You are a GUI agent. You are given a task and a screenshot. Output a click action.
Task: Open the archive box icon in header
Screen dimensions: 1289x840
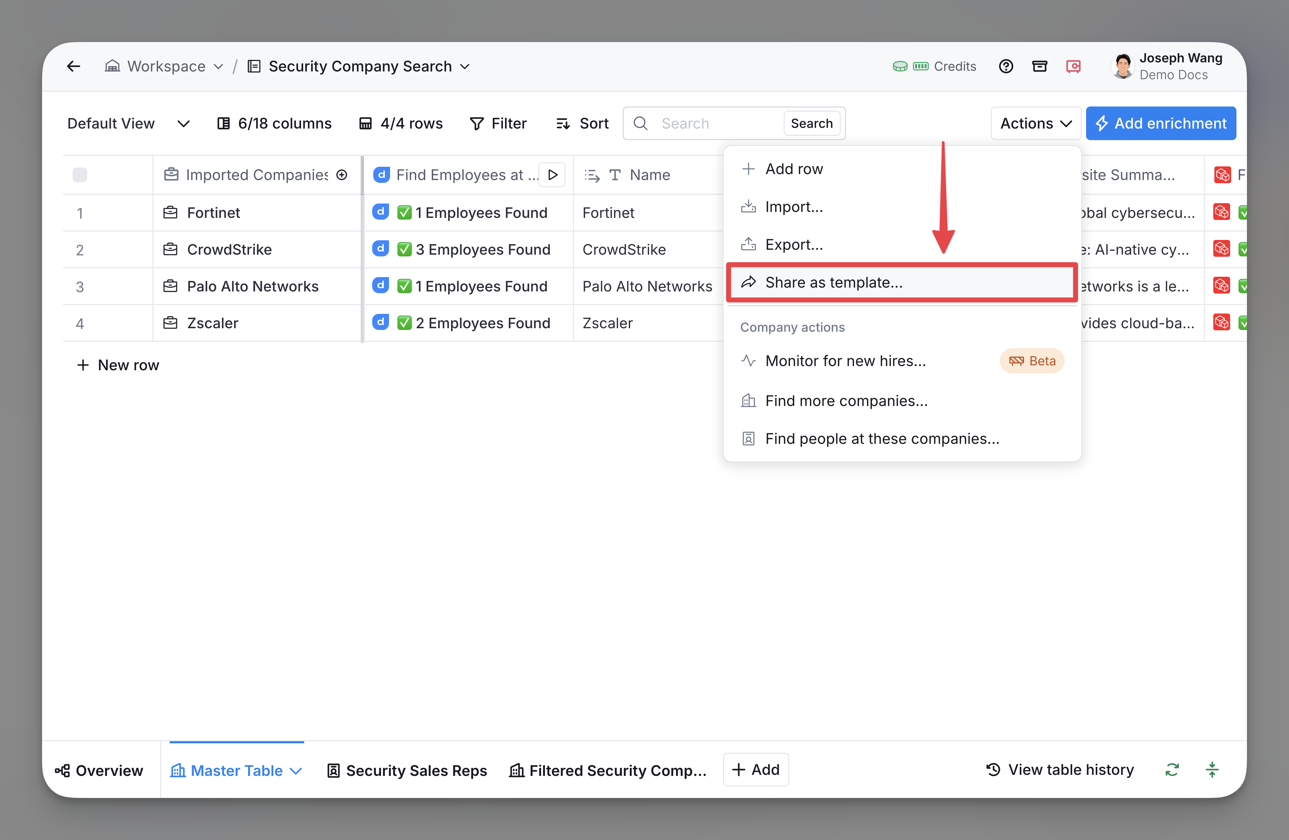click(x=1039, y=66)
